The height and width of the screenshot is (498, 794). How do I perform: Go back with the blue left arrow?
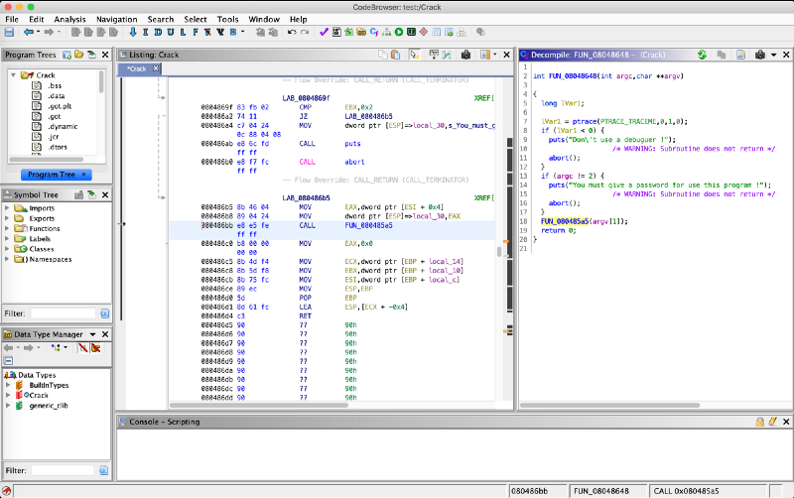(29, 32)
